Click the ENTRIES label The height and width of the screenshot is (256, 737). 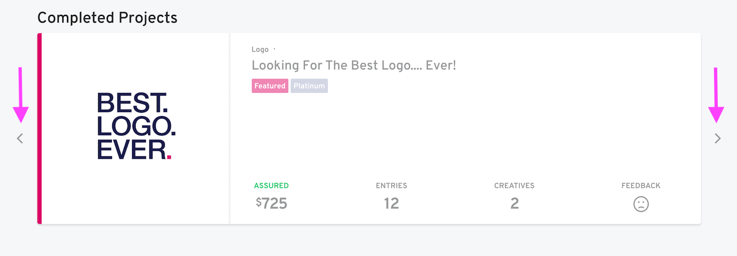tap(392, 186)
